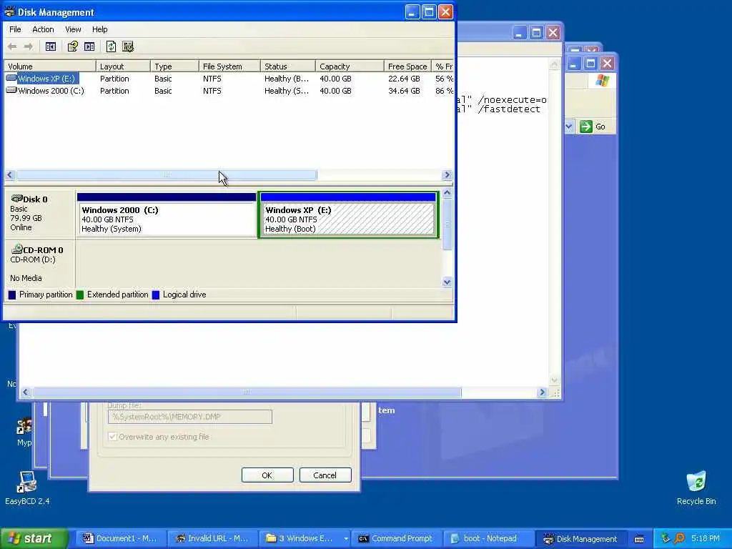
Task: Click the keyboard icon in the taskbar
Action: [x=639, y=539]
